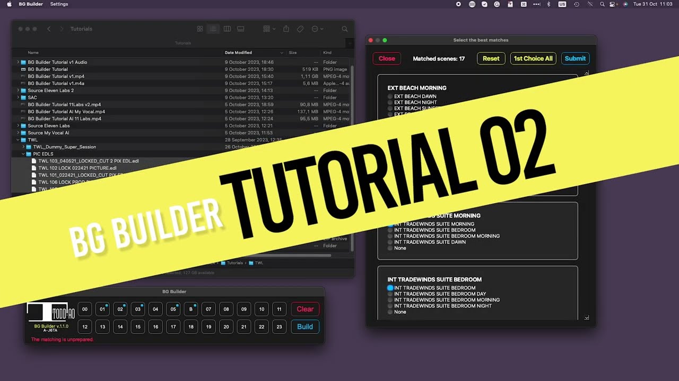Select None under INT TRADEWINDS SUITE BEDROOM group

point(390,312)
